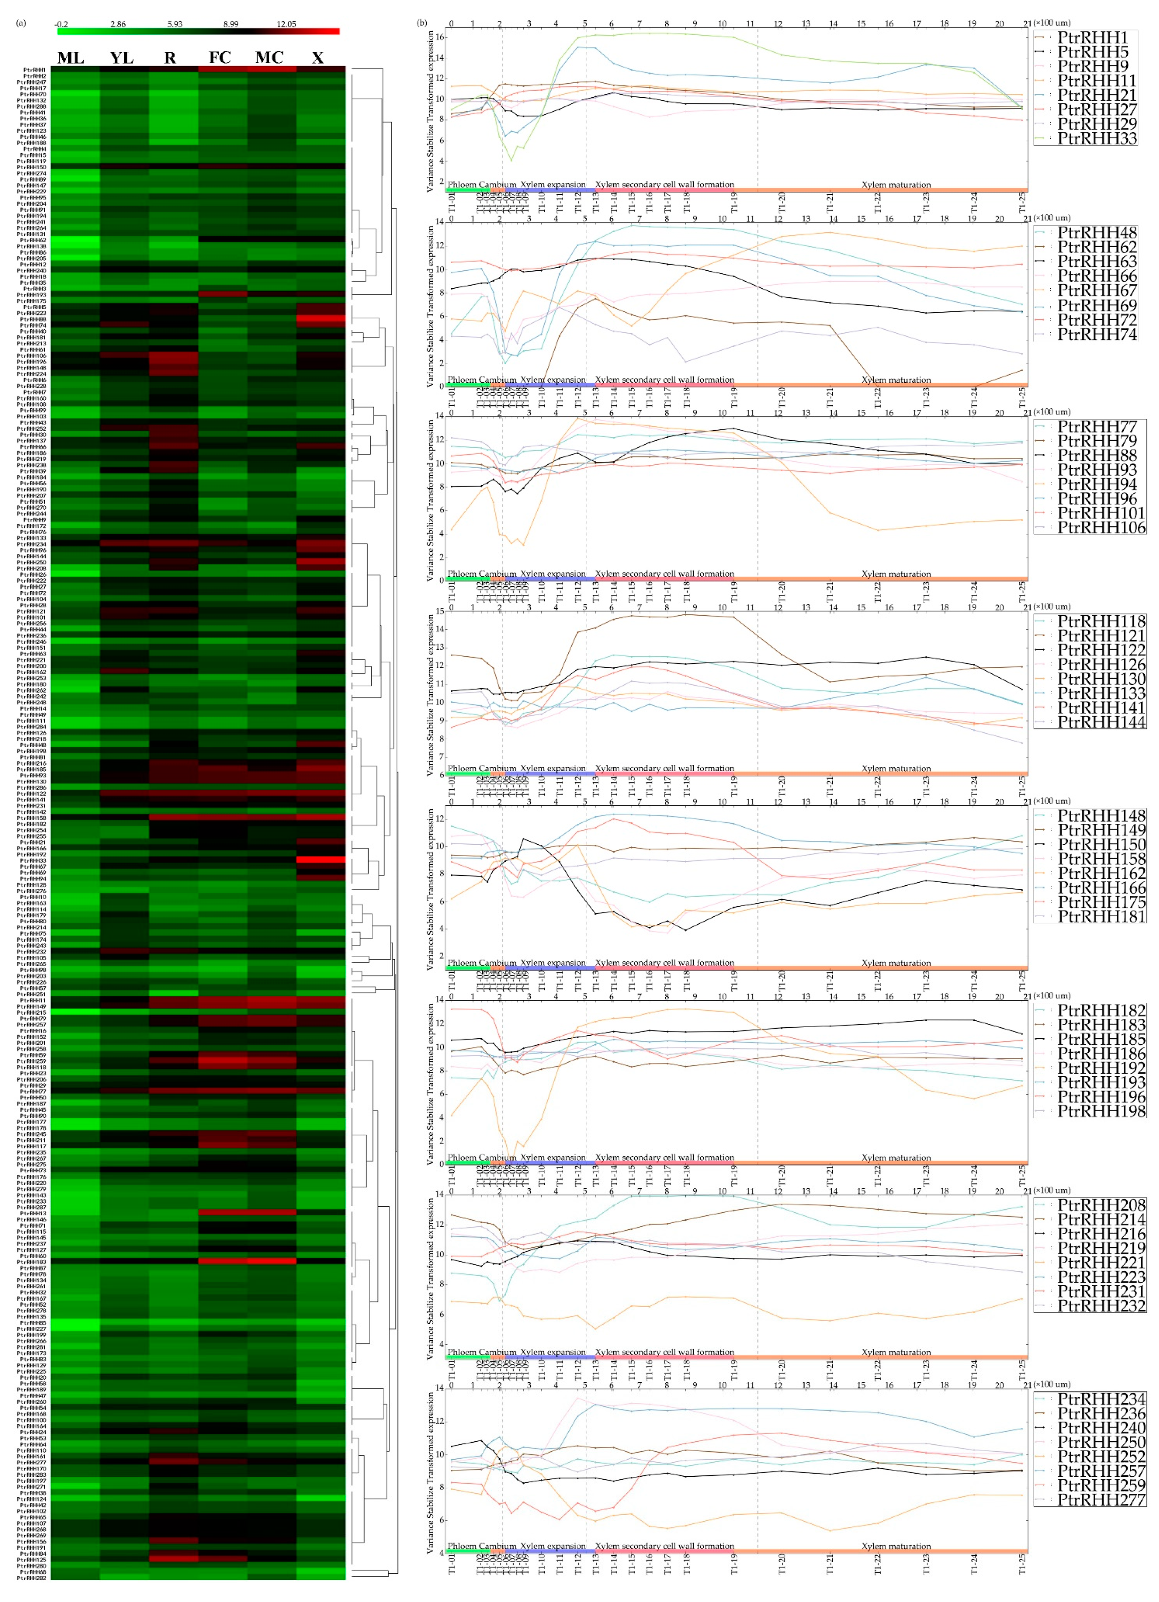Click the panel (b) label
The image size is (1159, 1602).
coord(422,23)
